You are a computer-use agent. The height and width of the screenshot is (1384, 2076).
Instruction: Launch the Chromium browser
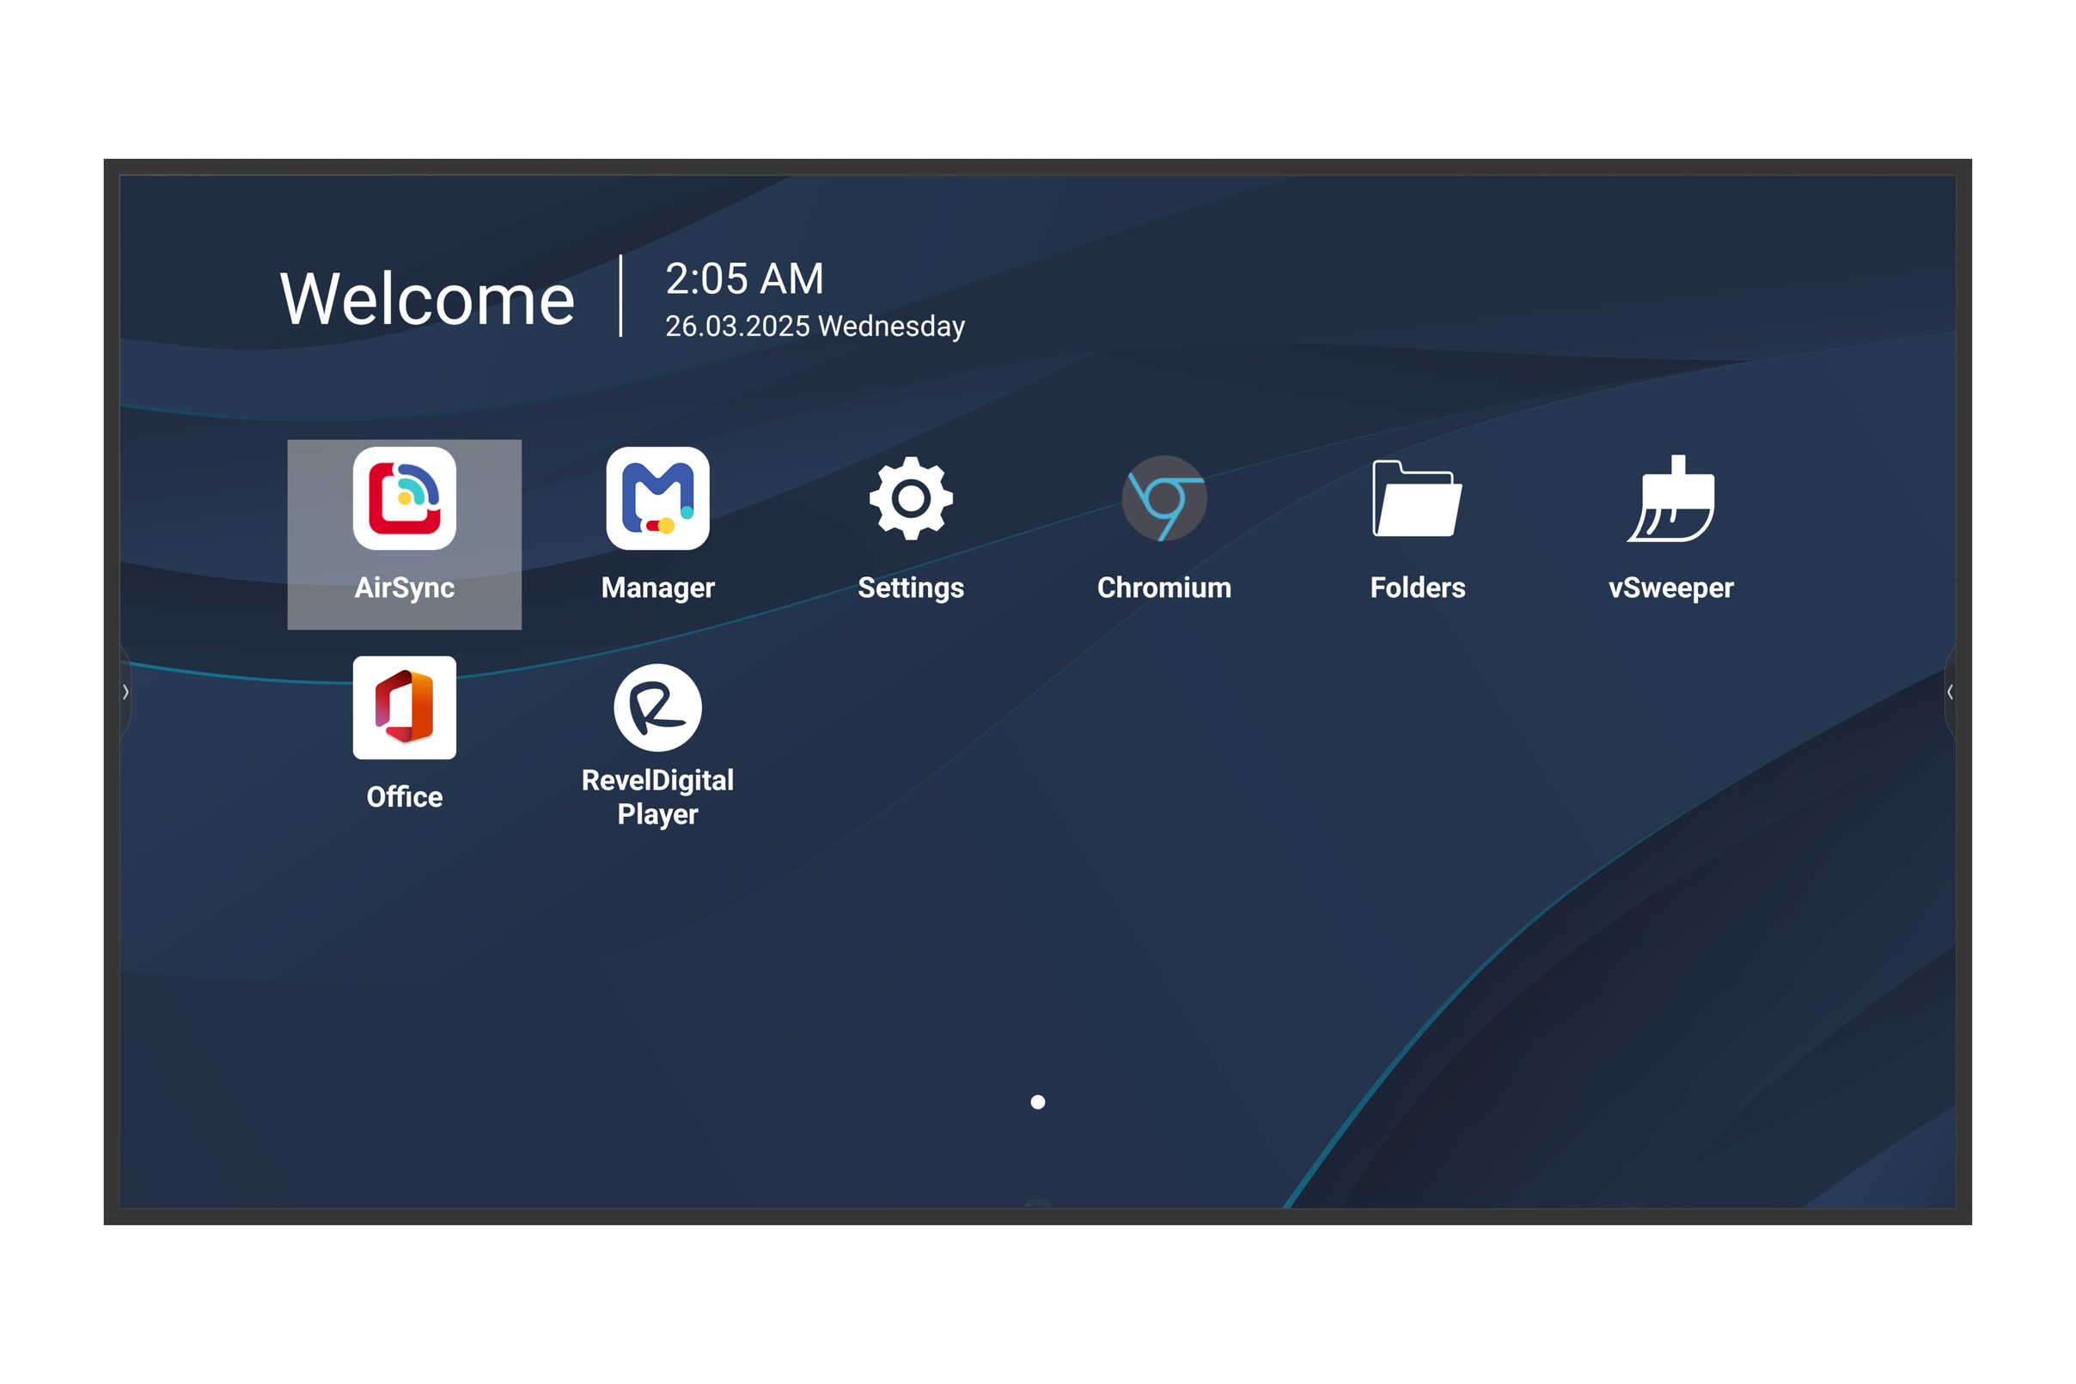click(1164, 498)
